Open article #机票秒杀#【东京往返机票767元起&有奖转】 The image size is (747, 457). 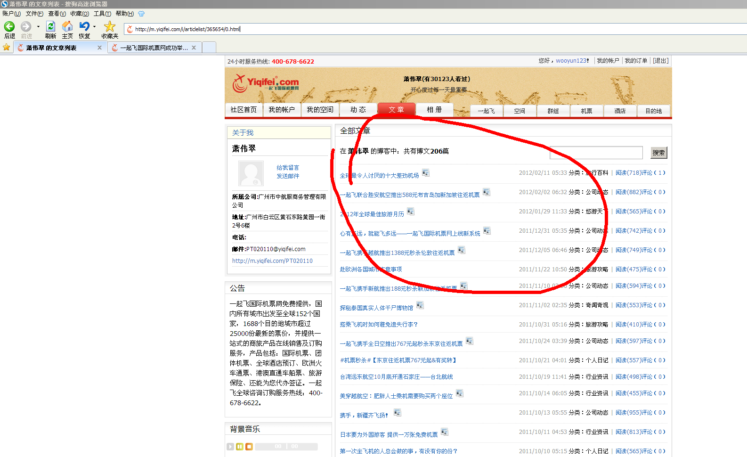coord(398,360)
